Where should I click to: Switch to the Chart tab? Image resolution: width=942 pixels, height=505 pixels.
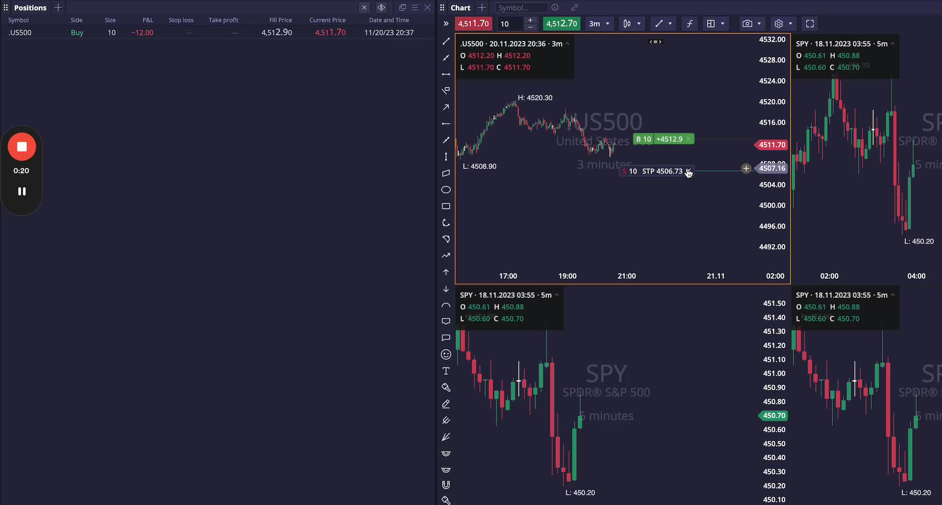(460, 7)
